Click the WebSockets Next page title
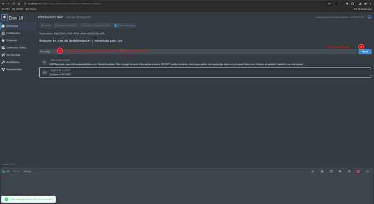The image size is (374, 204). (x=50, y=17)
